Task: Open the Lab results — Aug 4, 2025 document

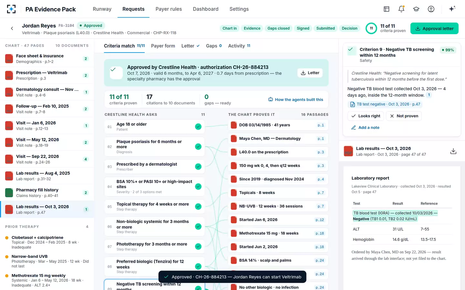Action: pos(47,176)
